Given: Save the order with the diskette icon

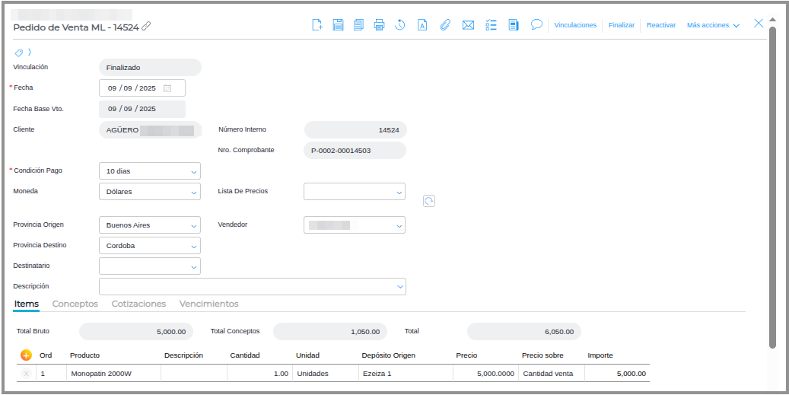Looking at the screenshot, I should [x=339, y=25].
